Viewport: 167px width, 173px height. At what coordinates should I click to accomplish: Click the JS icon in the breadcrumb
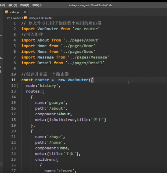tap(25, 18)
